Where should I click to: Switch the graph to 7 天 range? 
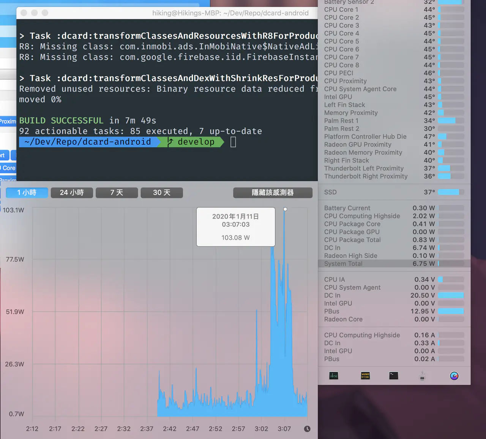pos(117,193)
